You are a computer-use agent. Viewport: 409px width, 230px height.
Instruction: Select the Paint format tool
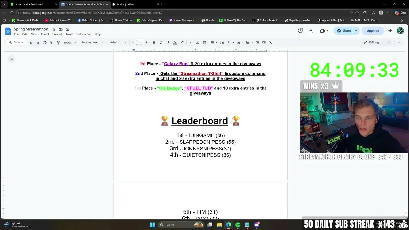tap(58, 42)
